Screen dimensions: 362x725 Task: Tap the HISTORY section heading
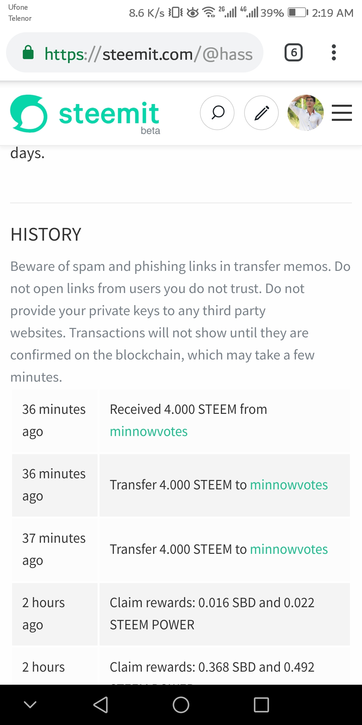click(x=46, y=234)
